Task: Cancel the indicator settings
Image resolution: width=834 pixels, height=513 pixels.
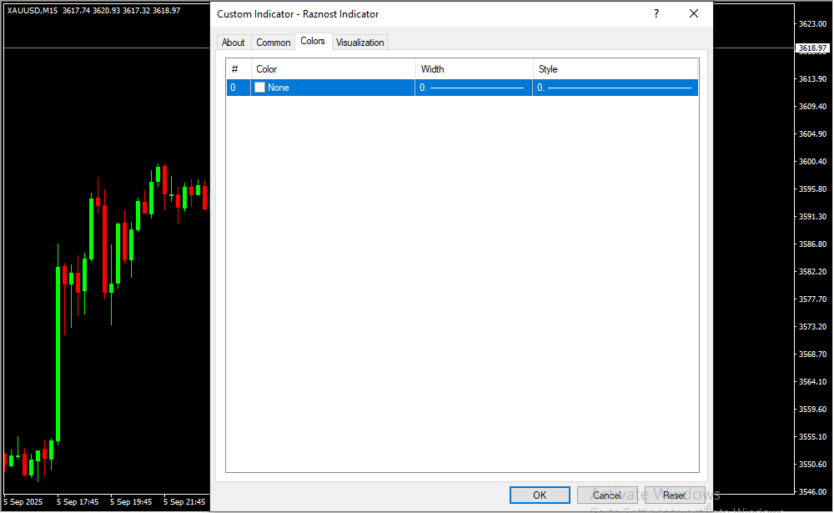Action: click(607, 495)
